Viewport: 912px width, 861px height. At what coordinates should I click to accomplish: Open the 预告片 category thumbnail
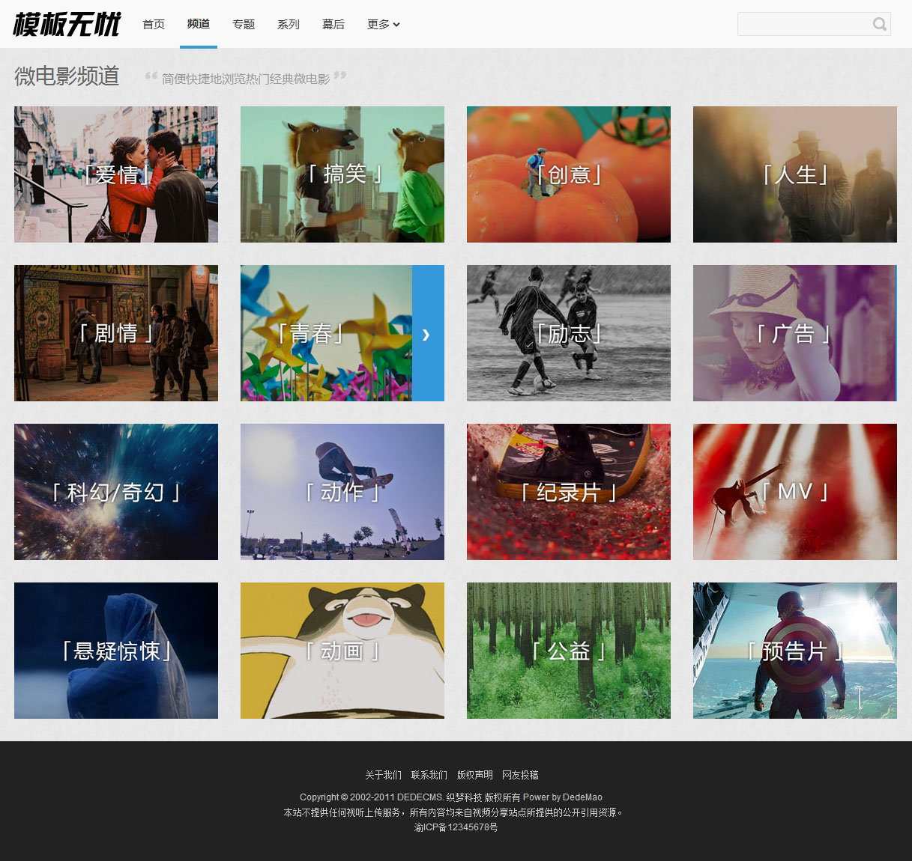point(795,651)
